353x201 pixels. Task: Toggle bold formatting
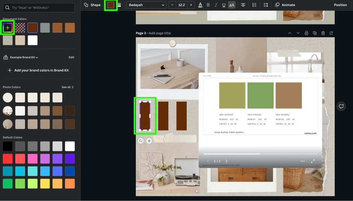click(208, 5)
